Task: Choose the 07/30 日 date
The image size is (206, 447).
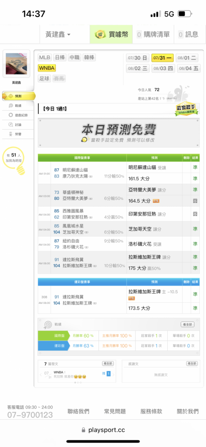Action: (x=138, y=58)
